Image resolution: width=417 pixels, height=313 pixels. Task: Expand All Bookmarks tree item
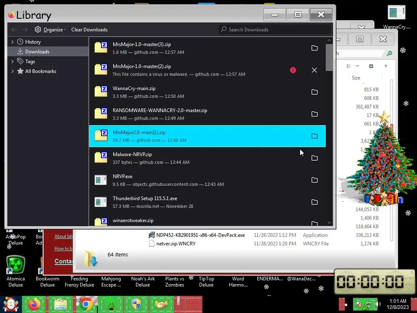pyautogui.click(x=12, y=71)
